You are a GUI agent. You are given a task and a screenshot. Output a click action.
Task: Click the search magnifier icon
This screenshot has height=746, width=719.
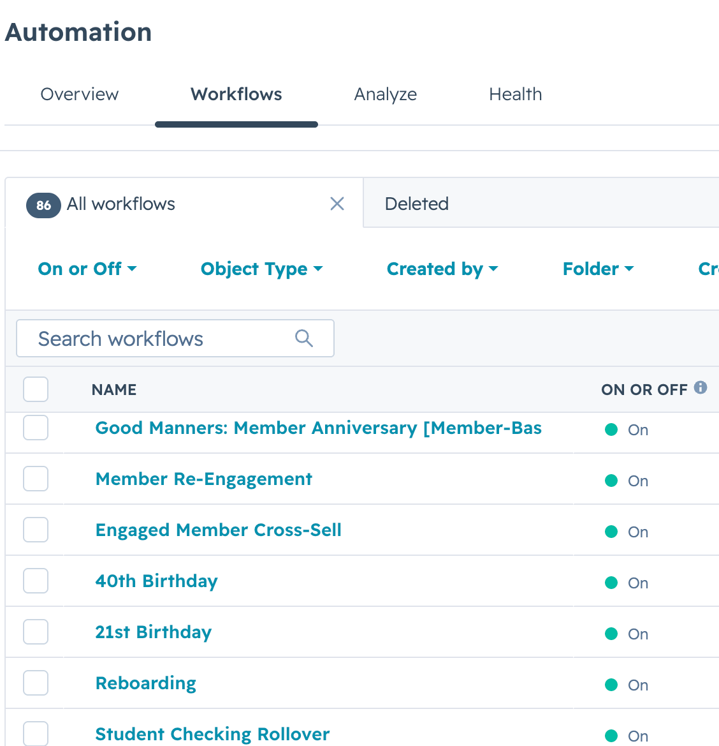303,338
